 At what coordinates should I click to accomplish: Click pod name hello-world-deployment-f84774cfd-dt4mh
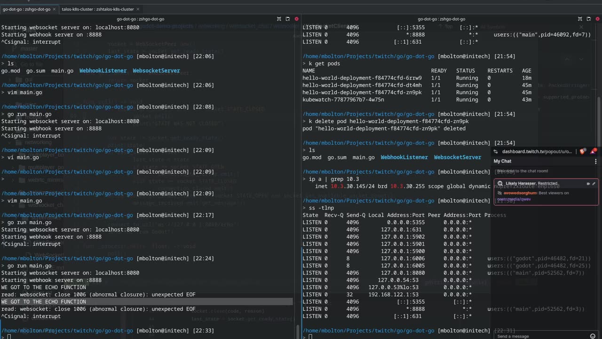pos(362,85)
